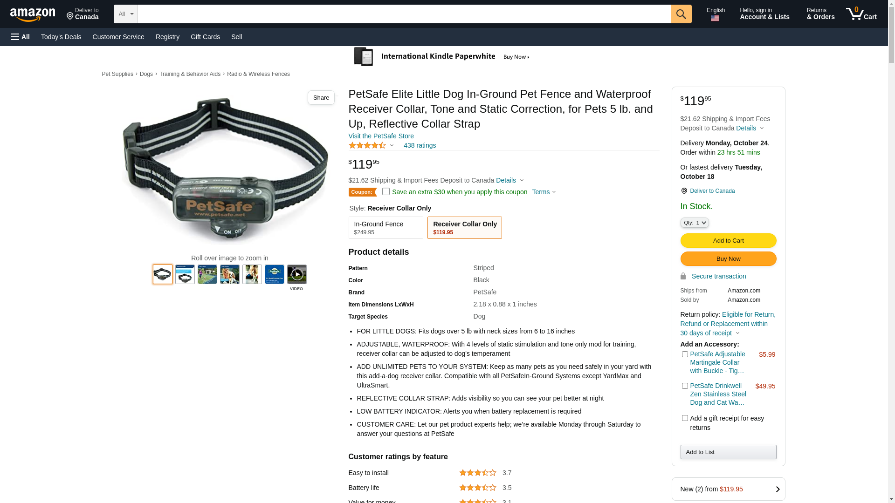Visit the PetSafe Store link
This screenshot has width=895, height=503.
point(381,136)
